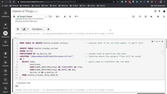This screenshot has height=94, width=167.
Task: Expand the (2) Spark Jobs list
Action: coord(23,83)
